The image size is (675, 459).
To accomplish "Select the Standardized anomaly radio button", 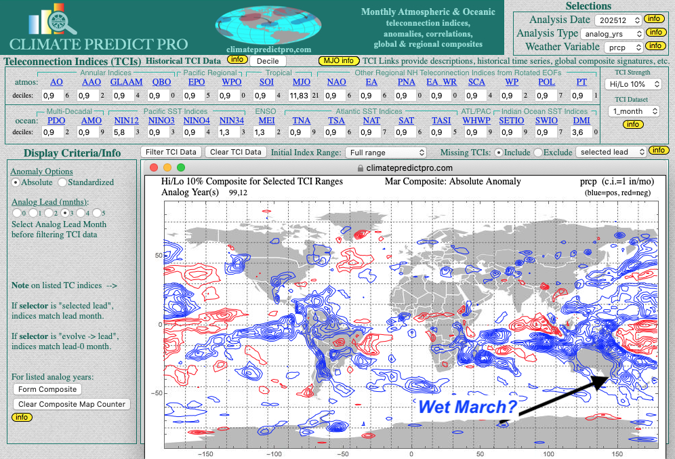I will pyautogui.click(x=62, y=182).
